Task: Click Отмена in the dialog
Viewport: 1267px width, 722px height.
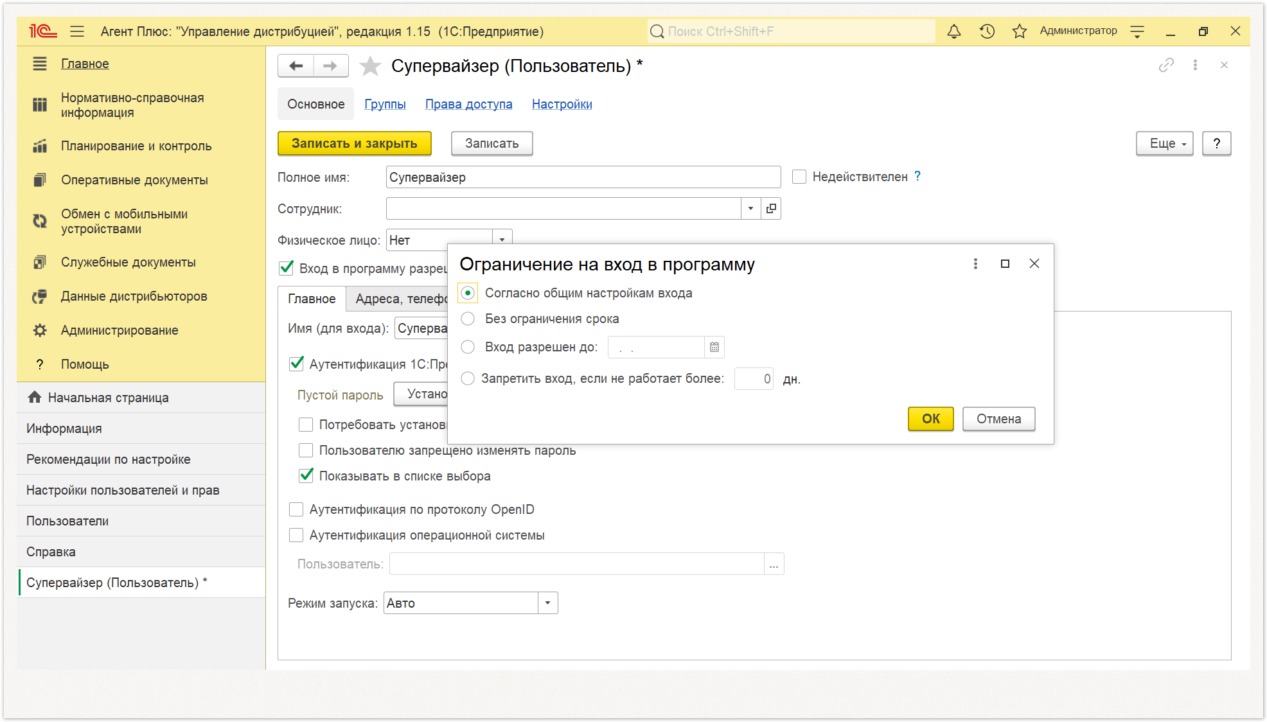Action: [998, 419]
